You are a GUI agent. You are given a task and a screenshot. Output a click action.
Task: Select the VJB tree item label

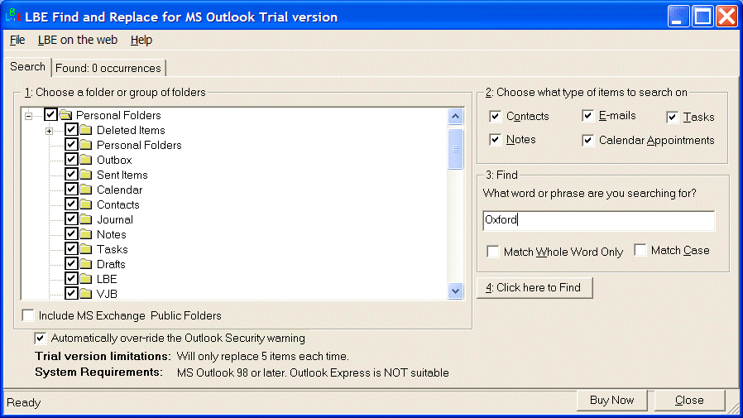(x=107, y=295)
